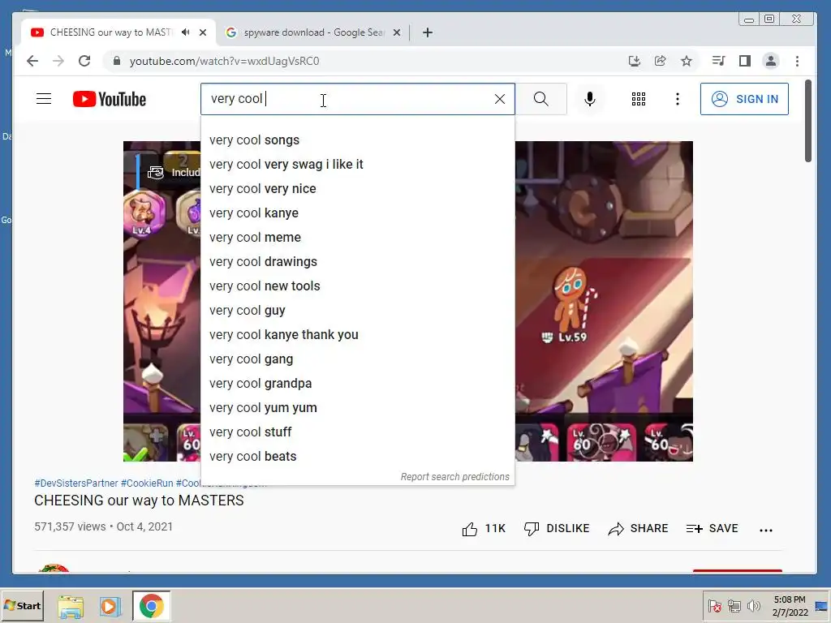Click the magnifier search button
The height and width of the screenshot is (623, 831).
click(x=541, y=99)
